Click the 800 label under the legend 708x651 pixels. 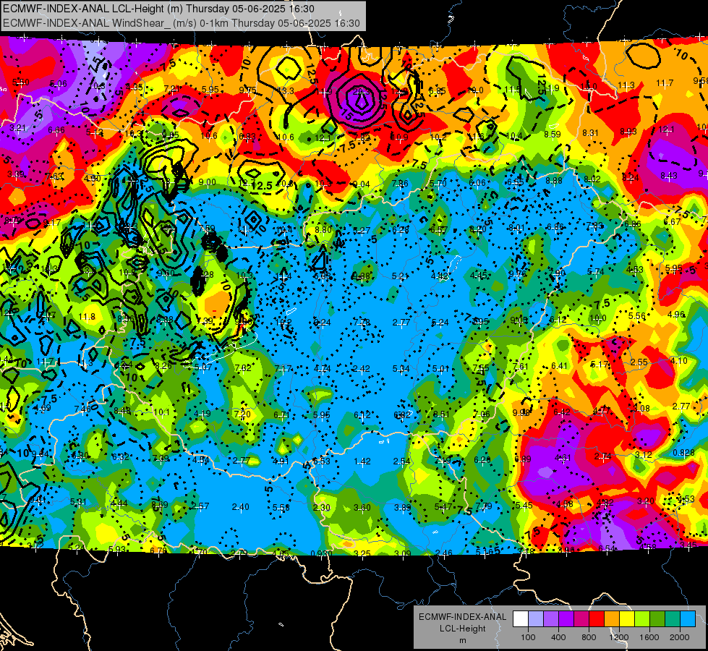589,637
